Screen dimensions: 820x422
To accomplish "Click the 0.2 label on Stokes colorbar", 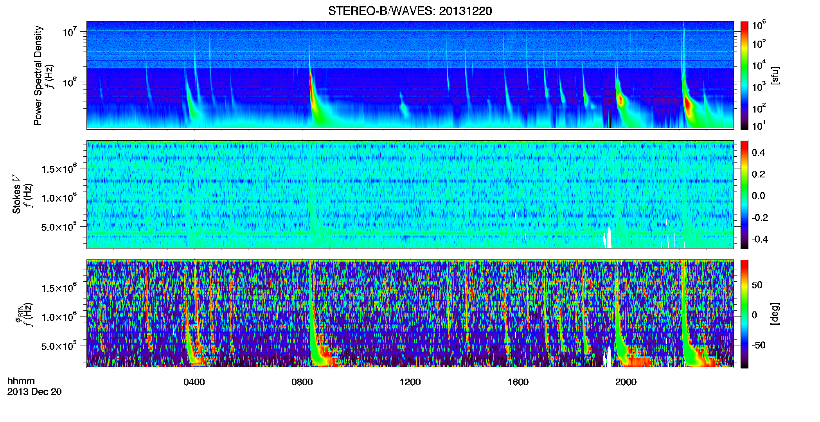I will point(758,174).
